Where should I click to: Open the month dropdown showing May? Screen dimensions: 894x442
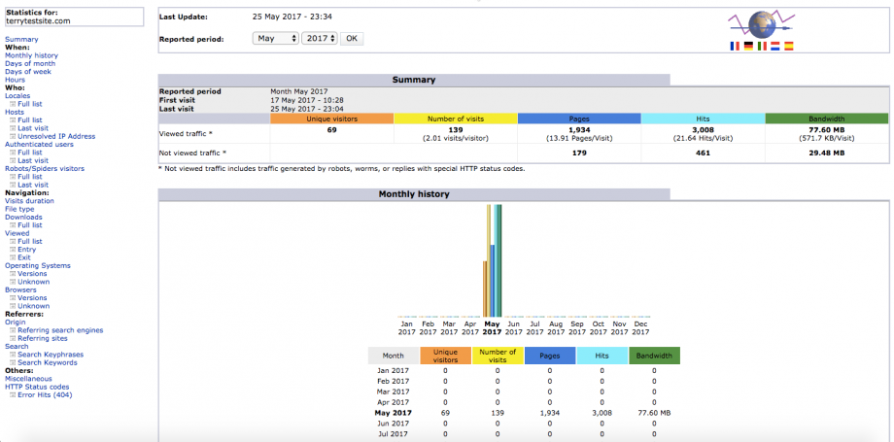pyautogui.click(x=275, y=38)
